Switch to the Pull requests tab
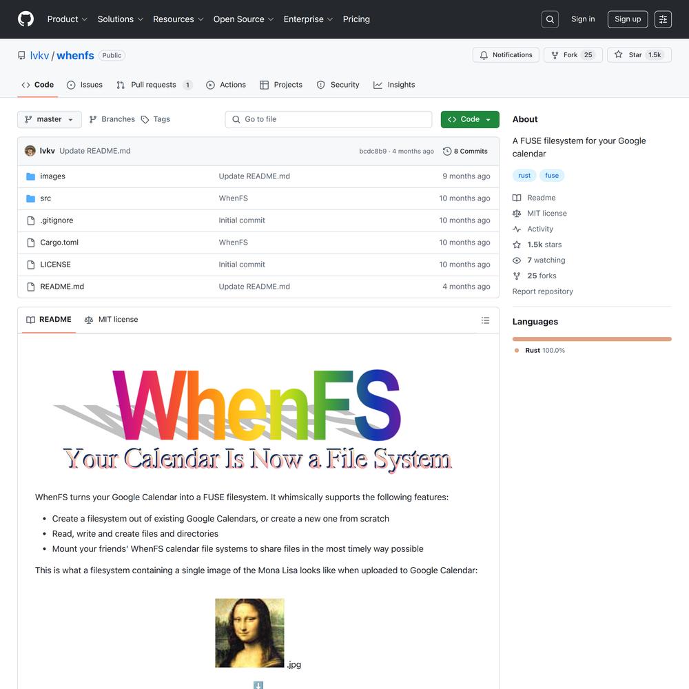The width and height of the screenshot is (689, 689). 154,85
